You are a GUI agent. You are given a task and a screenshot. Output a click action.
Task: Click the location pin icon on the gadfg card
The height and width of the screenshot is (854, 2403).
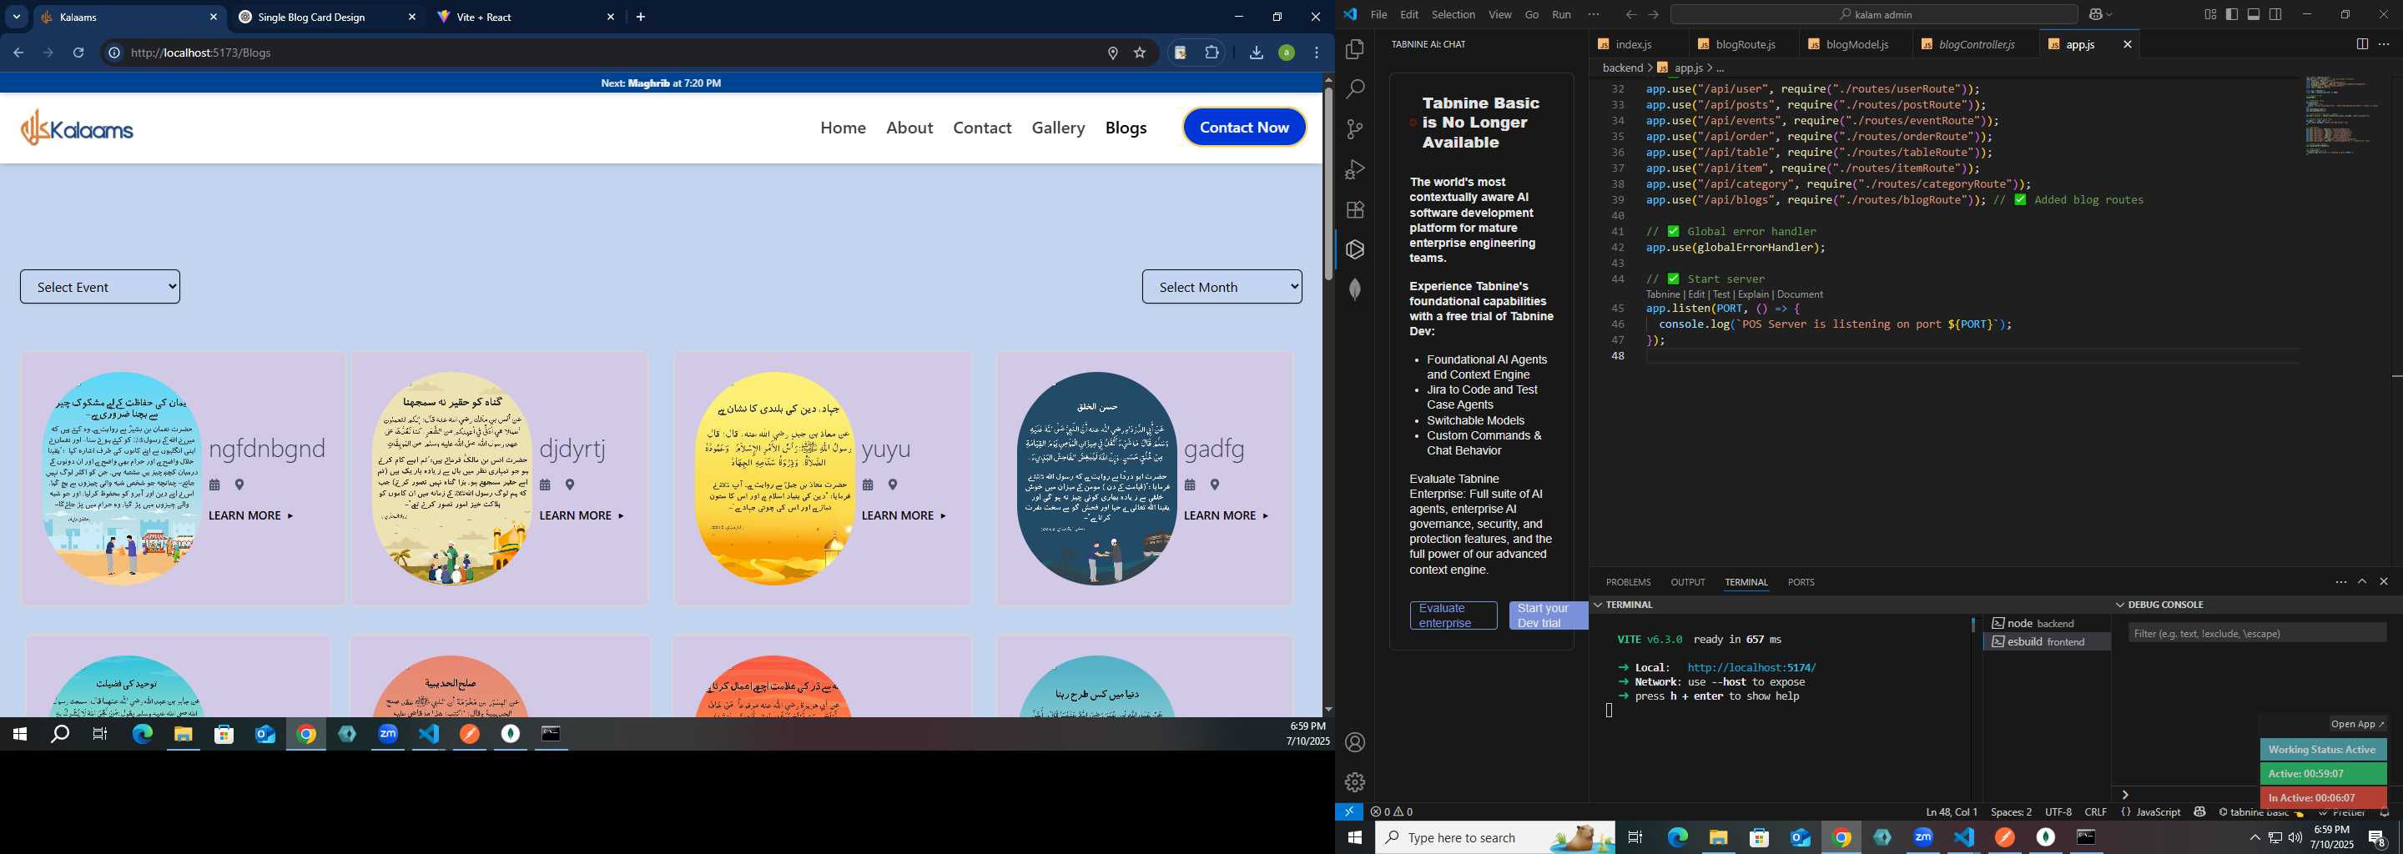pyautogui.click(x=1215, y=485)
